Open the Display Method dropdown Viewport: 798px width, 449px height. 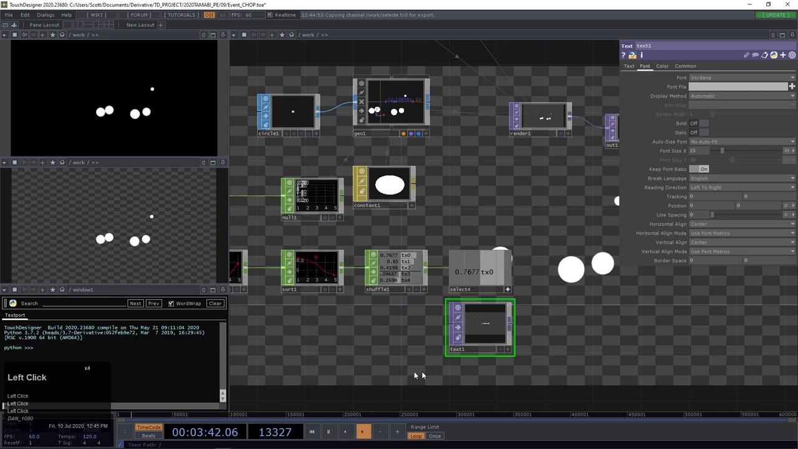742,96
